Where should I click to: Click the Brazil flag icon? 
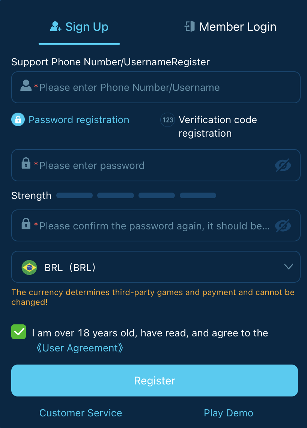click(29, 267)
